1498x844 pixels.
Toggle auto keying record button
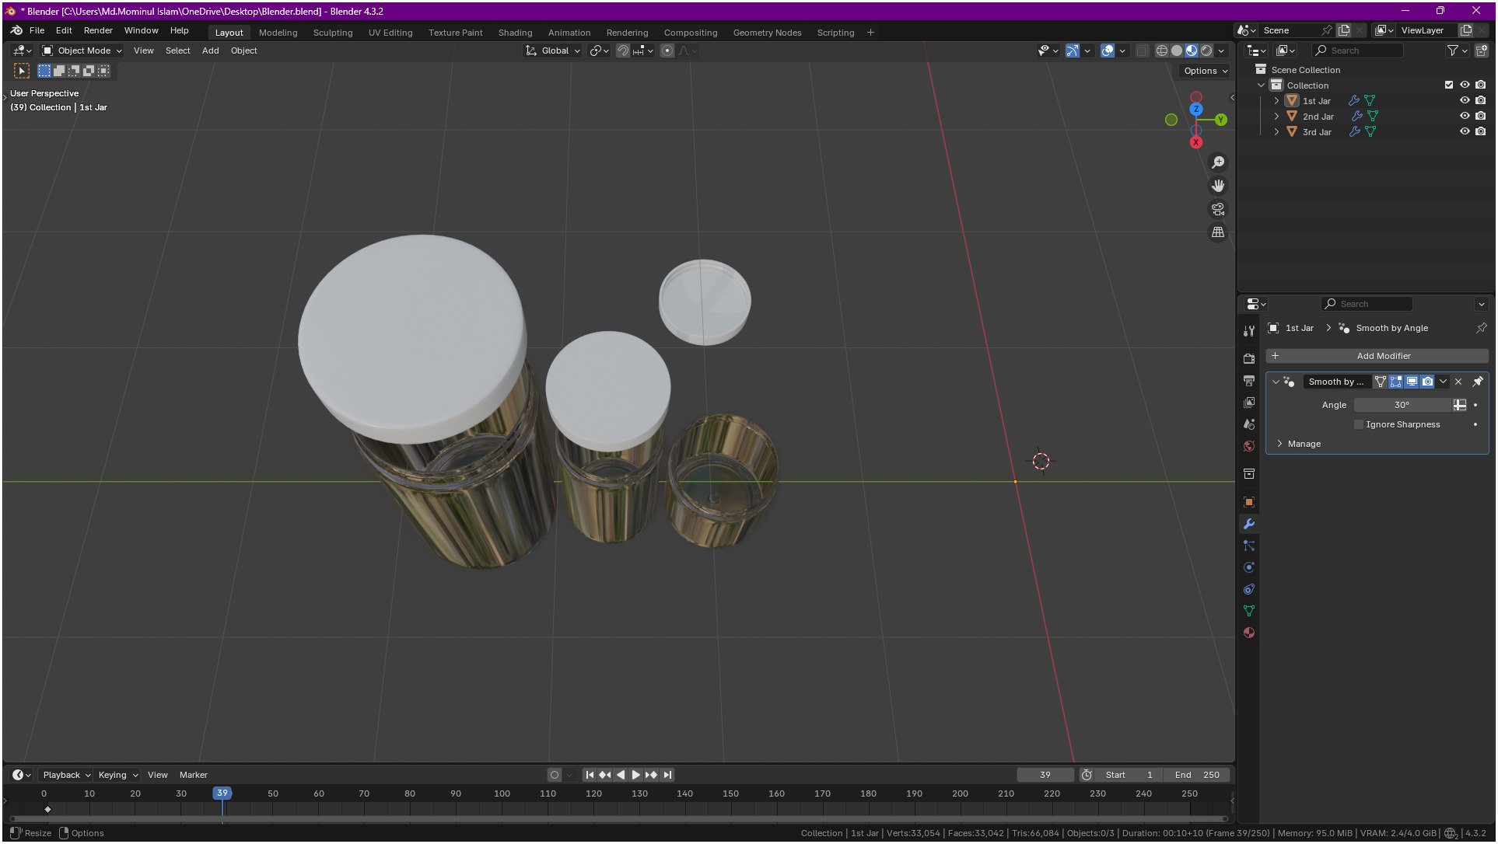tap(555, 775)
